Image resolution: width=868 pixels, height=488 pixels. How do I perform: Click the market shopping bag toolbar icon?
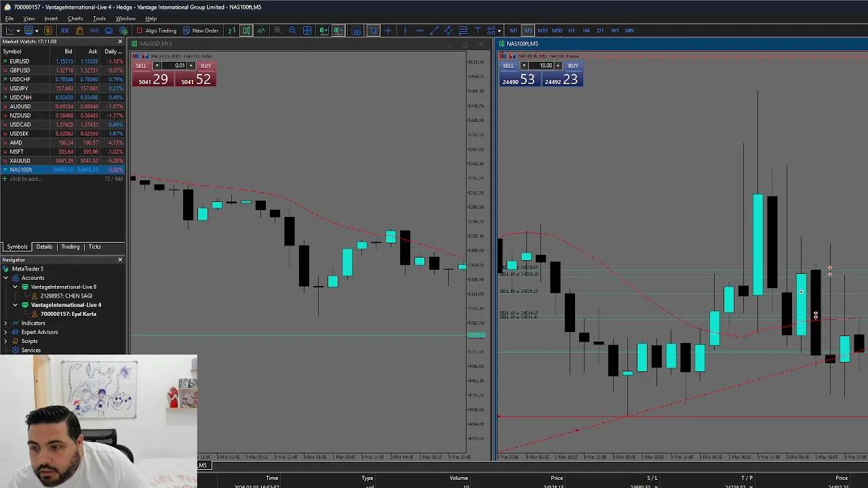point(79,30)
